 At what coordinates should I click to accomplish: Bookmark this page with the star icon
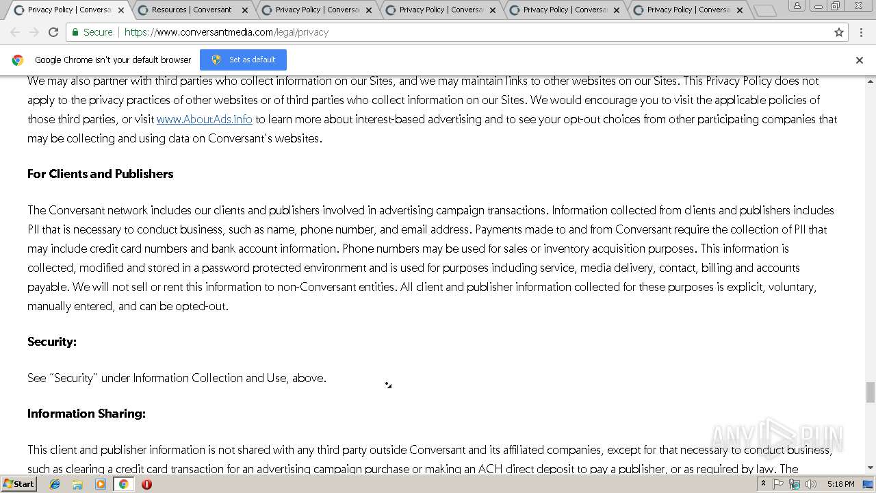(x=839, y=32)
